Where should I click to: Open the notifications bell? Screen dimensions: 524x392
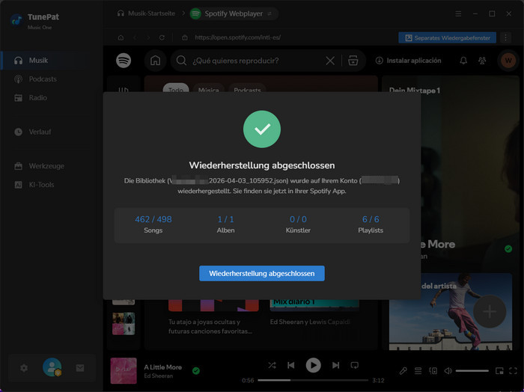[x=463, y=61]
